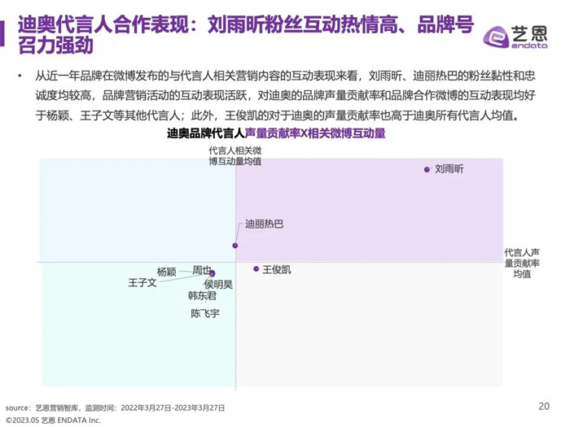The height and width of the screenshot is (427, 570).
Task: Click the body paragraph starting 从近一年品牌
Action: (285, 95)
